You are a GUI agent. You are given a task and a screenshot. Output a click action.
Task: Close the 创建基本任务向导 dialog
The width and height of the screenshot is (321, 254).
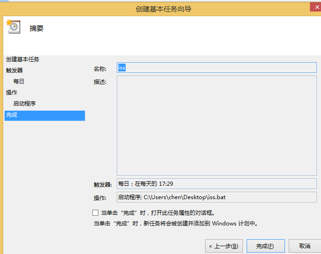click(316, 7)
